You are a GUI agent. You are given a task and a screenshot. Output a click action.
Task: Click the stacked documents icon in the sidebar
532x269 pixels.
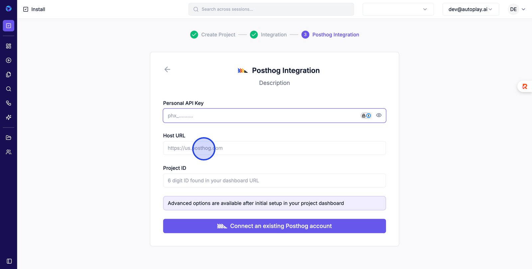[9, 75]
